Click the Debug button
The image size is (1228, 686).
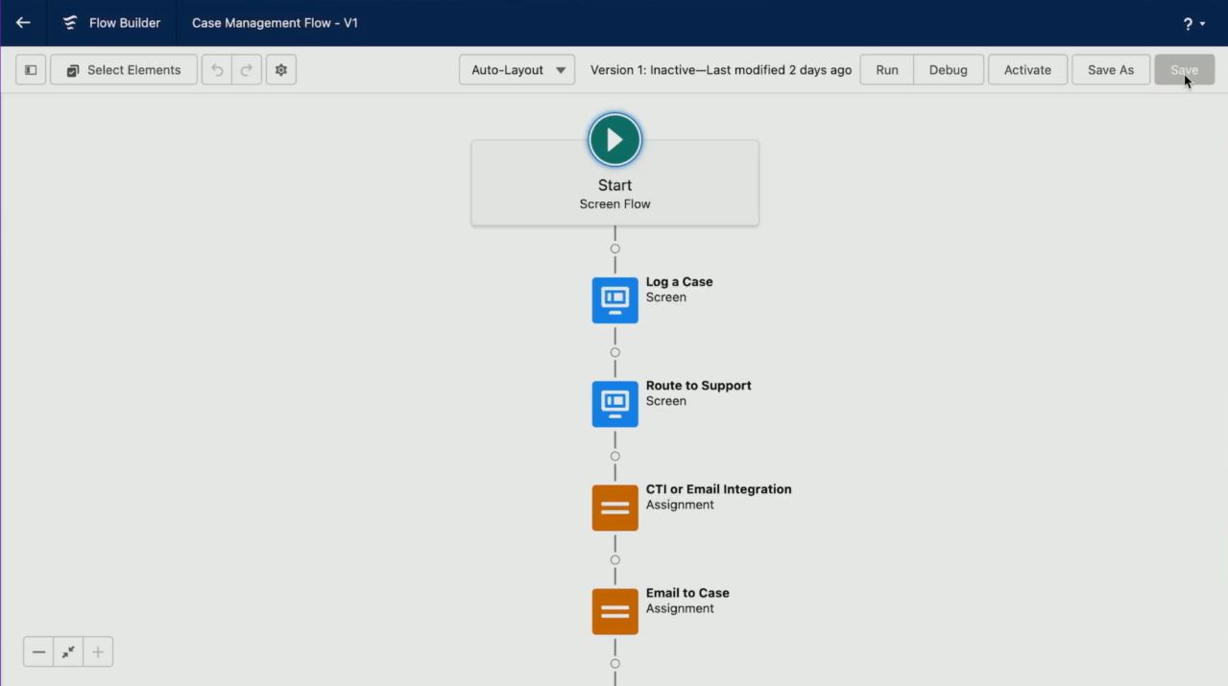[949, 70]
